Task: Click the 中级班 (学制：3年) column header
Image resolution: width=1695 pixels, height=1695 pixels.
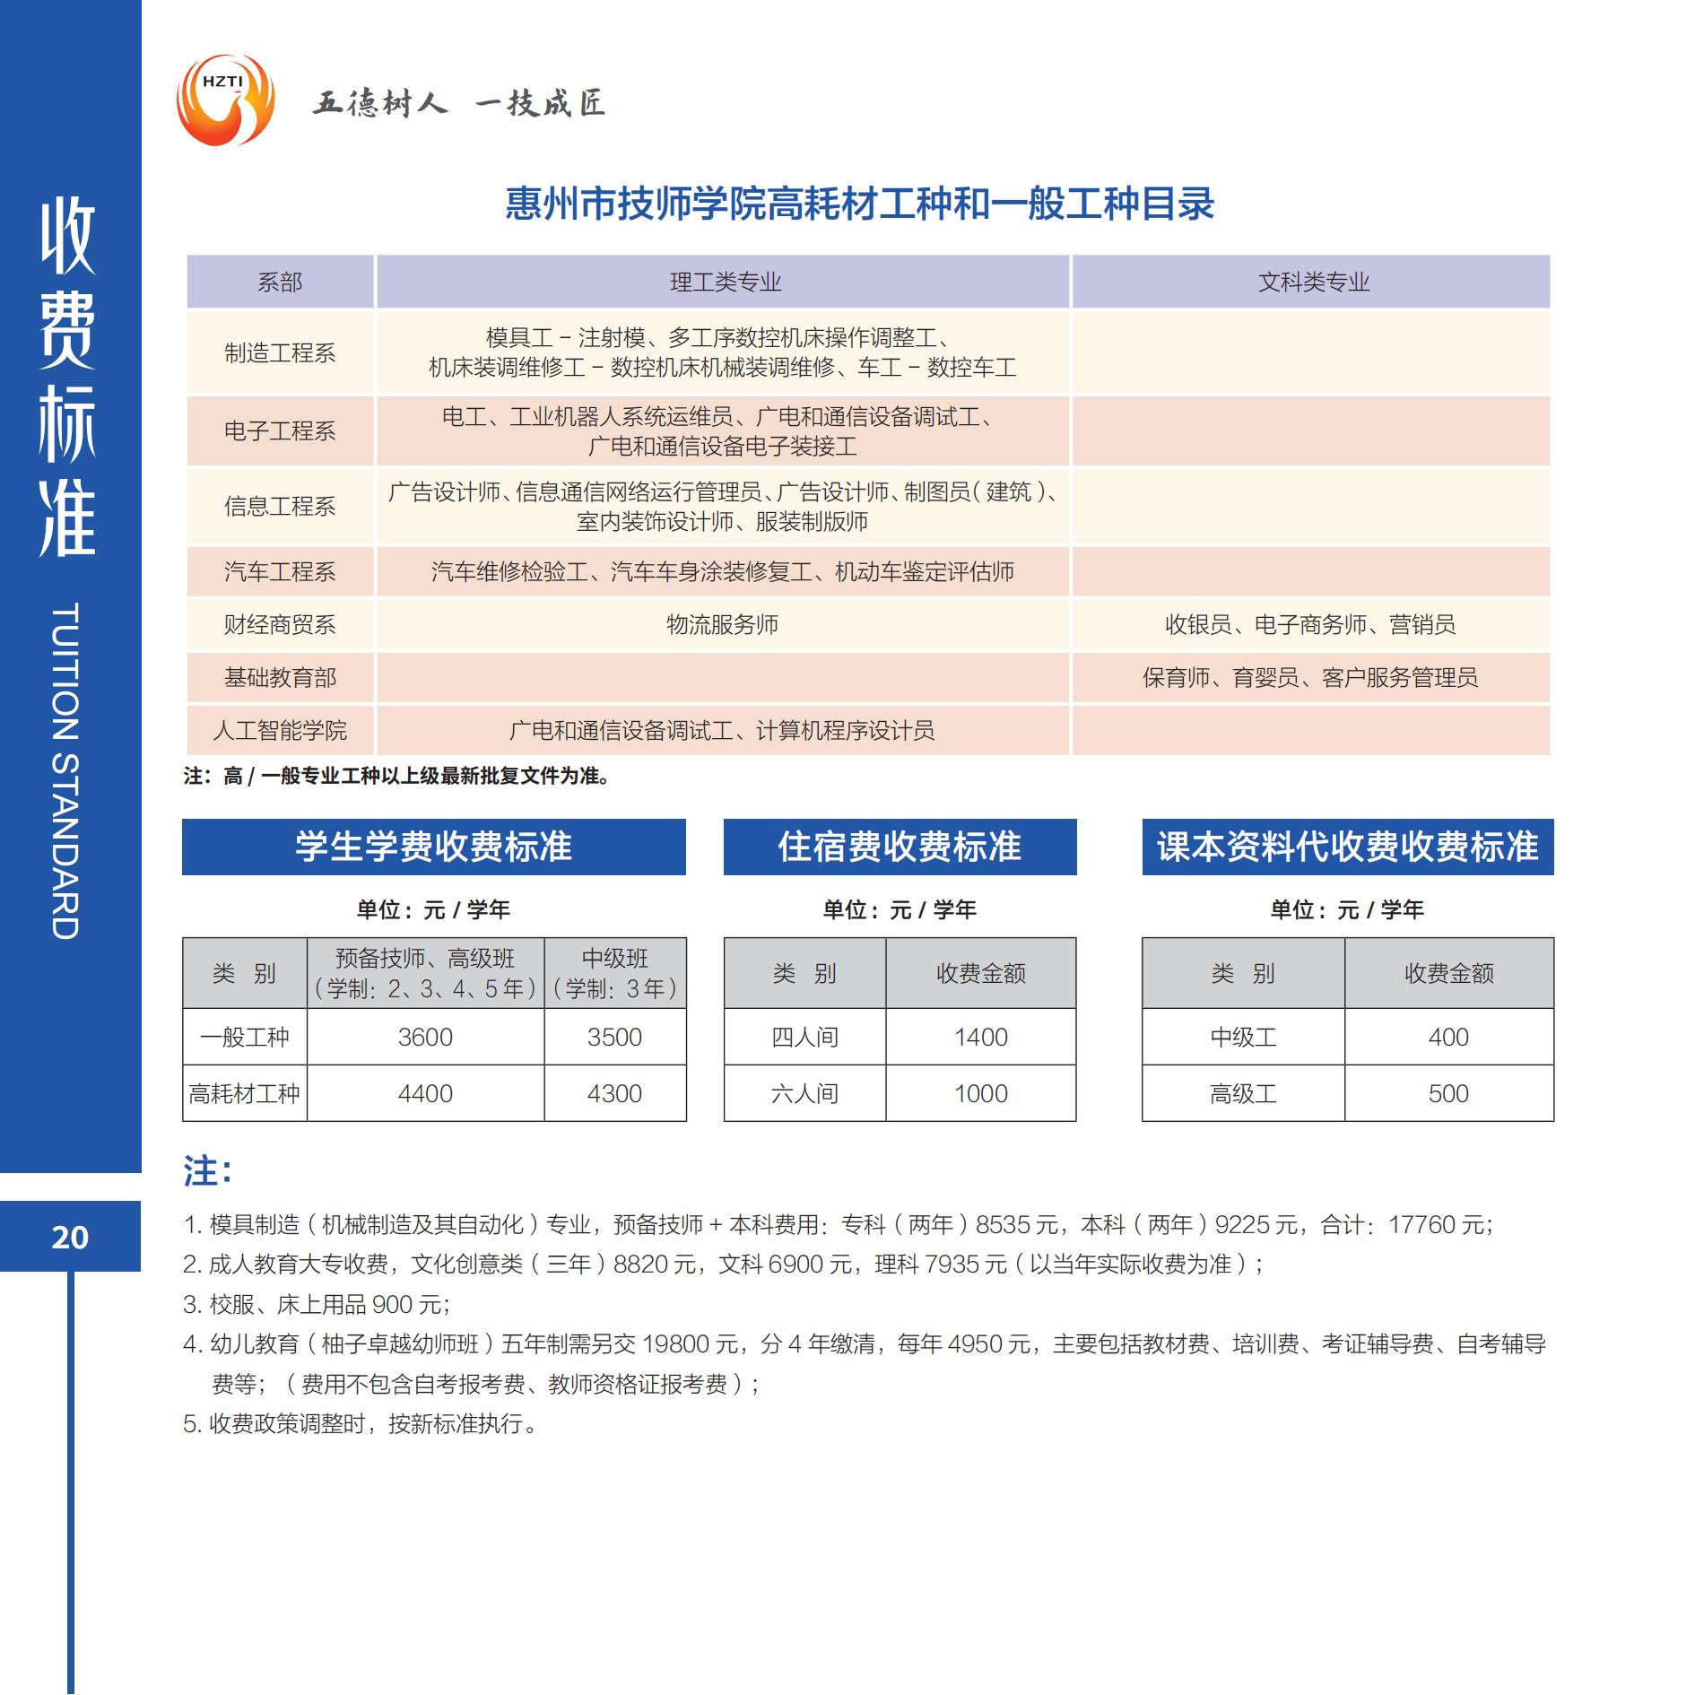Action: coord(615,973)
